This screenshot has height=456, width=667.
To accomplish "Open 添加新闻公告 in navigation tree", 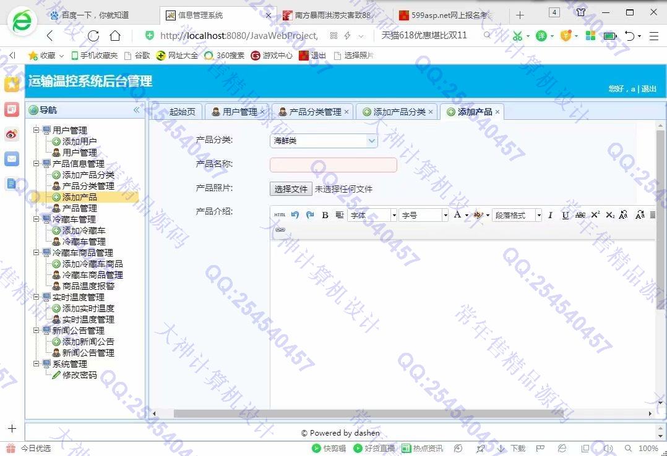I will coord(88,342).
